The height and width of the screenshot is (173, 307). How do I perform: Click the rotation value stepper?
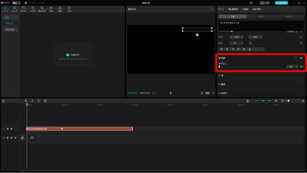point(242,43)
